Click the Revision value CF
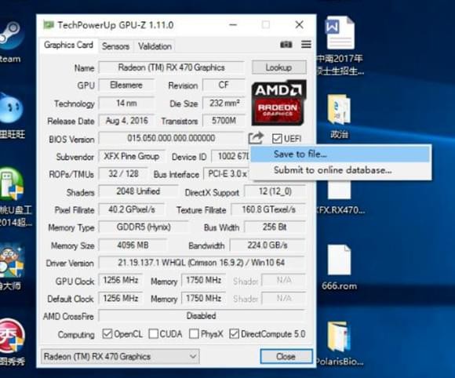Viewport: 455px width, 378px height. click(224, 85)
